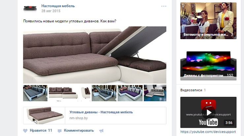Open the Диваны с фотопринтом album
244x136 pixels.
point(208,66)
